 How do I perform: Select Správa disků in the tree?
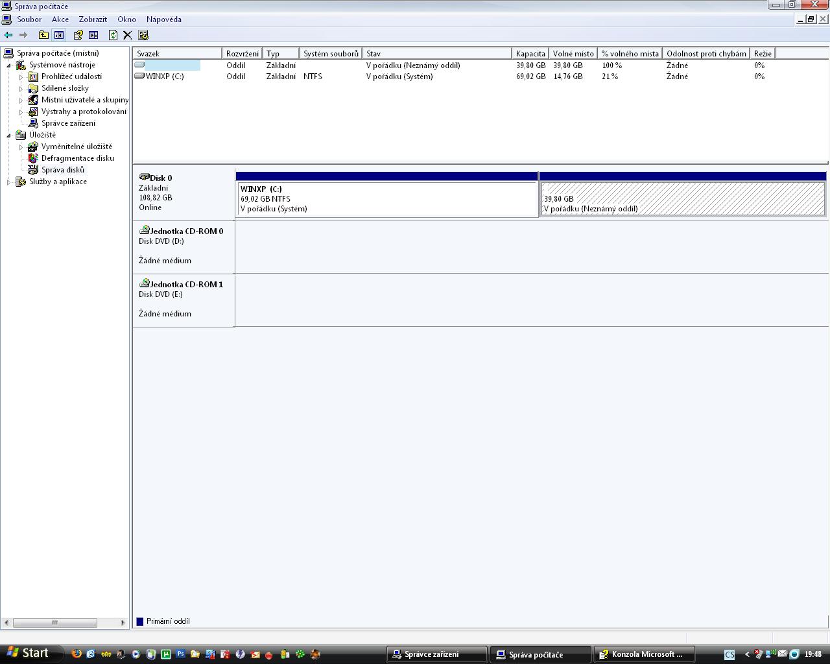(63, 170)
